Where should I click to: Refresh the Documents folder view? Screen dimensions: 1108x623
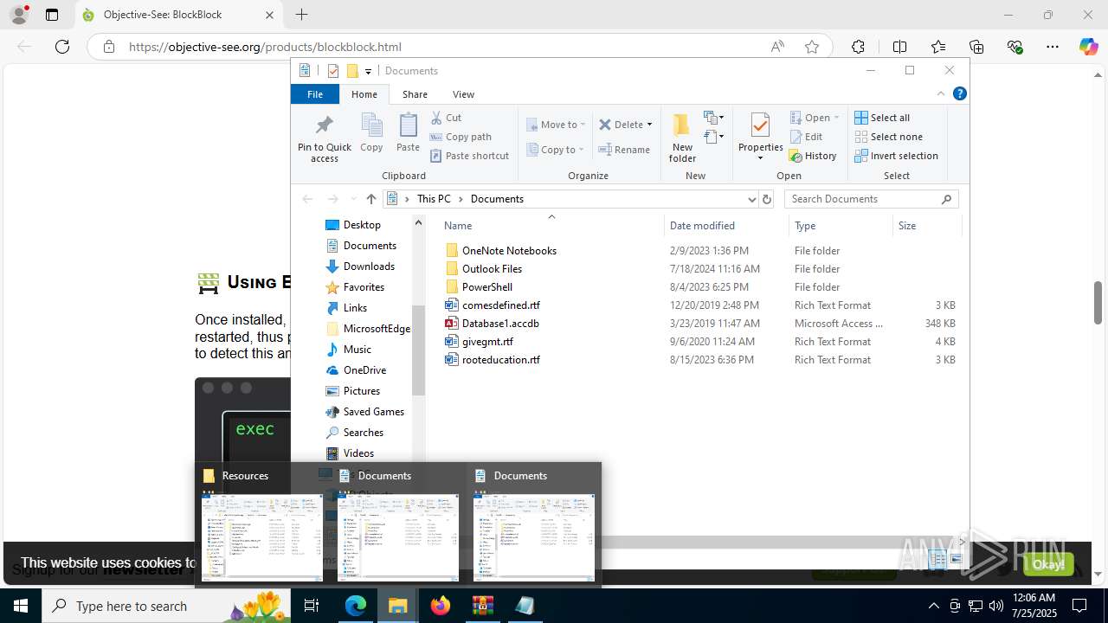coord(766,199)
